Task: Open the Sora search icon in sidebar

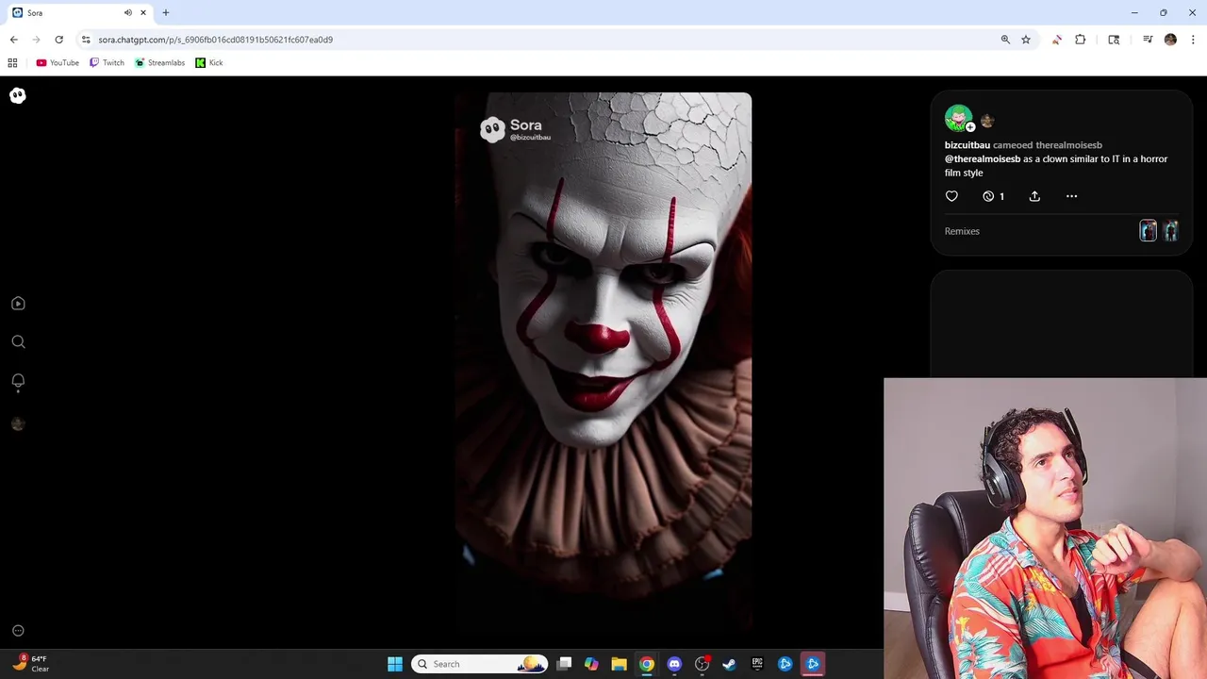Action: 18,341
